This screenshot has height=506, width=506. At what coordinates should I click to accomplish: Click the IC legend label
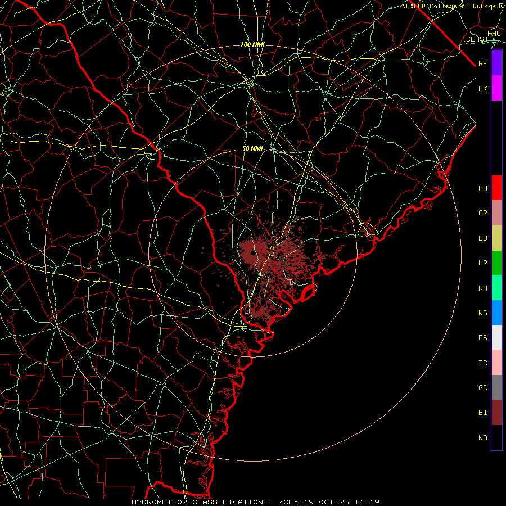[482, 363]
